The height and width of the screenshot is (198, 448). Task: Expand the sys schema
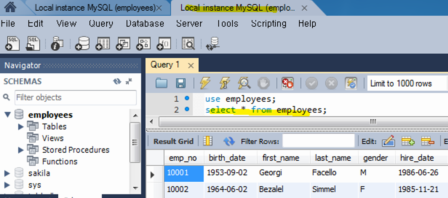click(7, 185)
